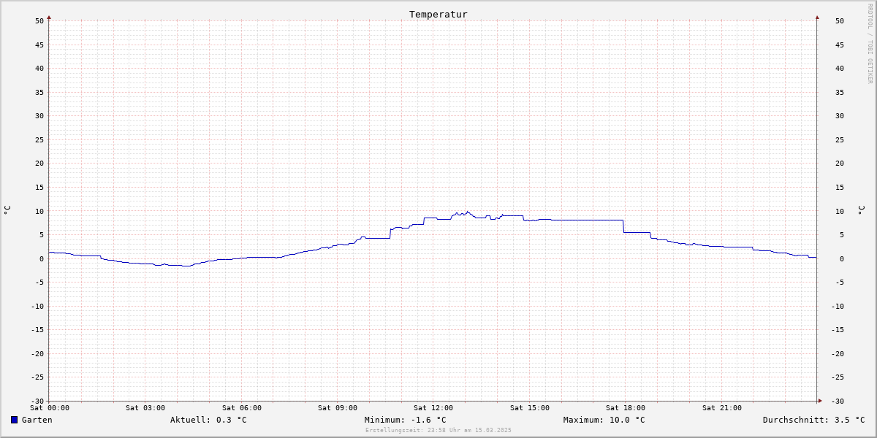Image resolution: width=877 pixels, height=438 pixels.
Task: Click the 50 label on left axis
Action: [39, 20]
